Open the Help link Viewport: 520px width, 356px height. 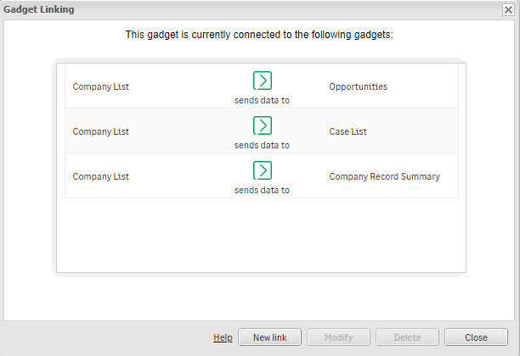(x=223, y=337)
